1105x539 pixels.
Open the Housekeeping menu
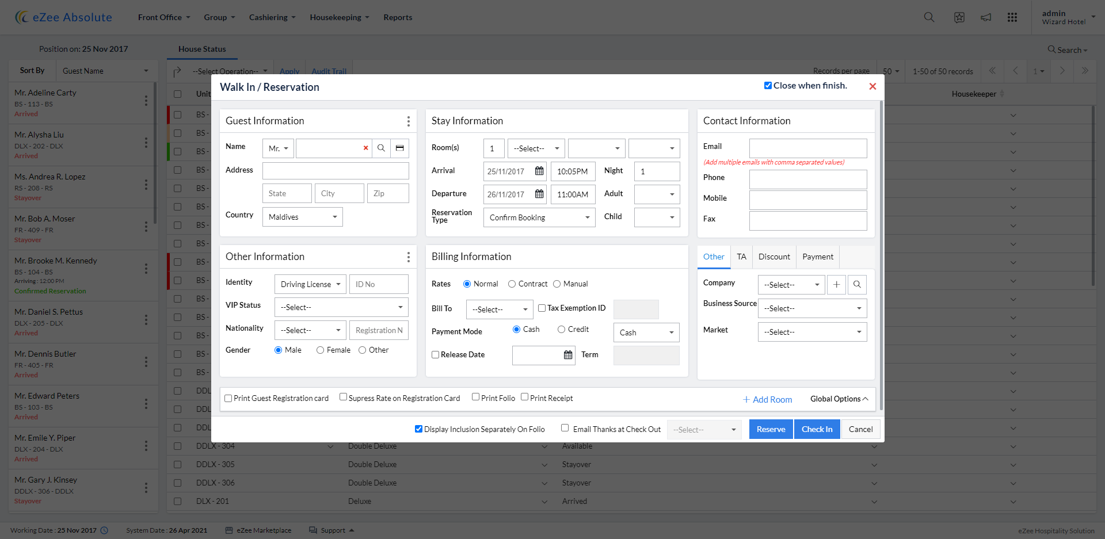(339, 17)
